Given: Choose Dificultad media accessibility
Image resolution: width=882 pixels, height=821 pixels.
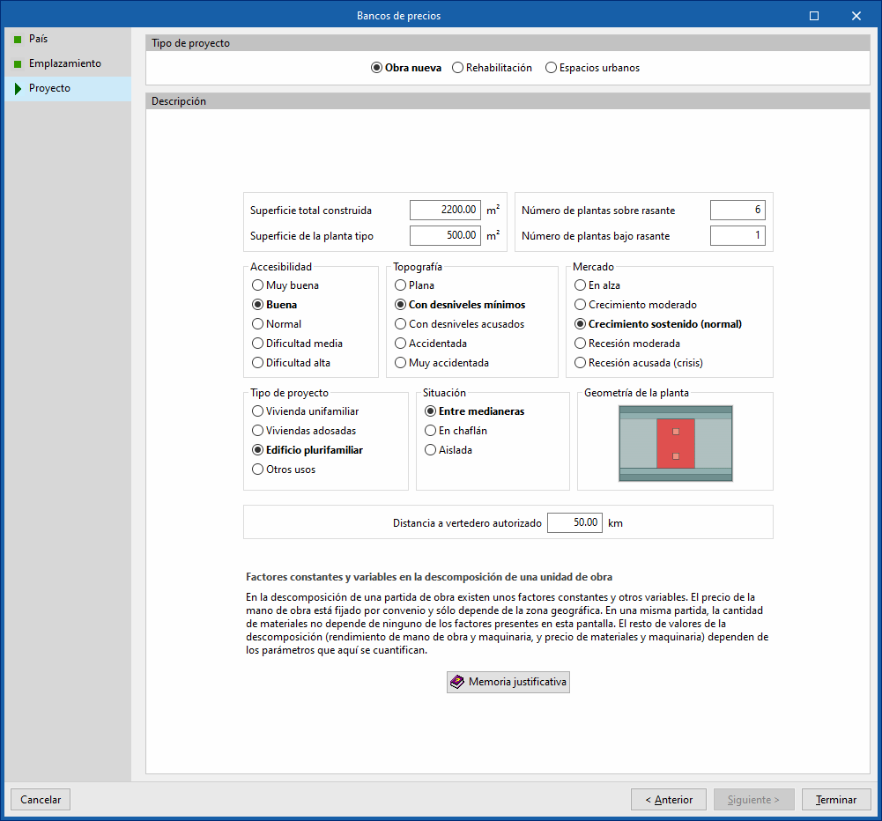Looking at the screenshot, I should pyautogui.click(x=297, y=344).
